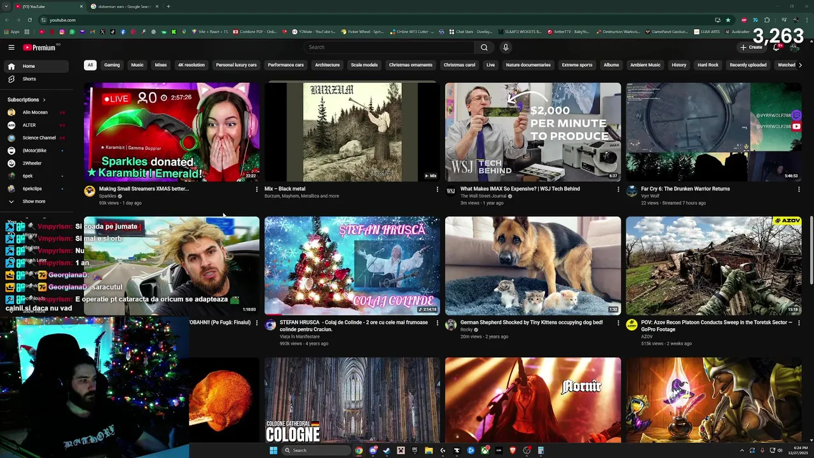The width and height of the screenshot is (814, 458).
Task: Play the Burzum black metal mix thumbnail
Action: point(352,132)
